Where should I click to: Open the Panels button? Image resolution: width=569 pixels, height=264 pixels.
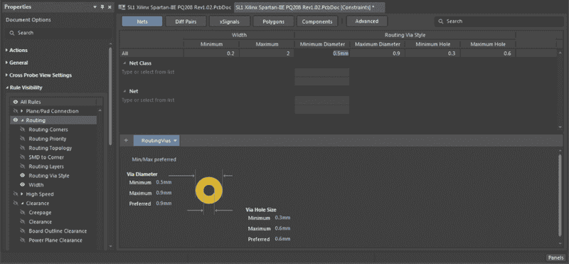tap(556, 258)
